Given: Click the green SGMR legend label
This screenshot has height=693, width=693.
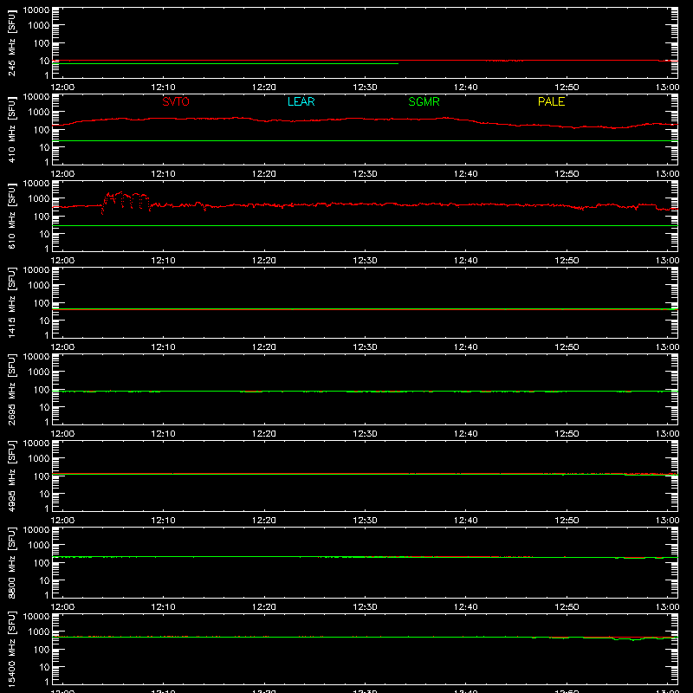Looking at the screenshot, I should [x=424, y=101].
